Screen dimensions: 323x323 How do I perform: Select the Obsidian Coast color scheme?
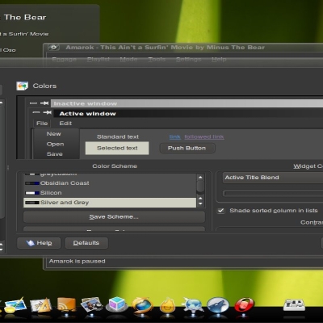pyautogui.click(x=110, y=183)
